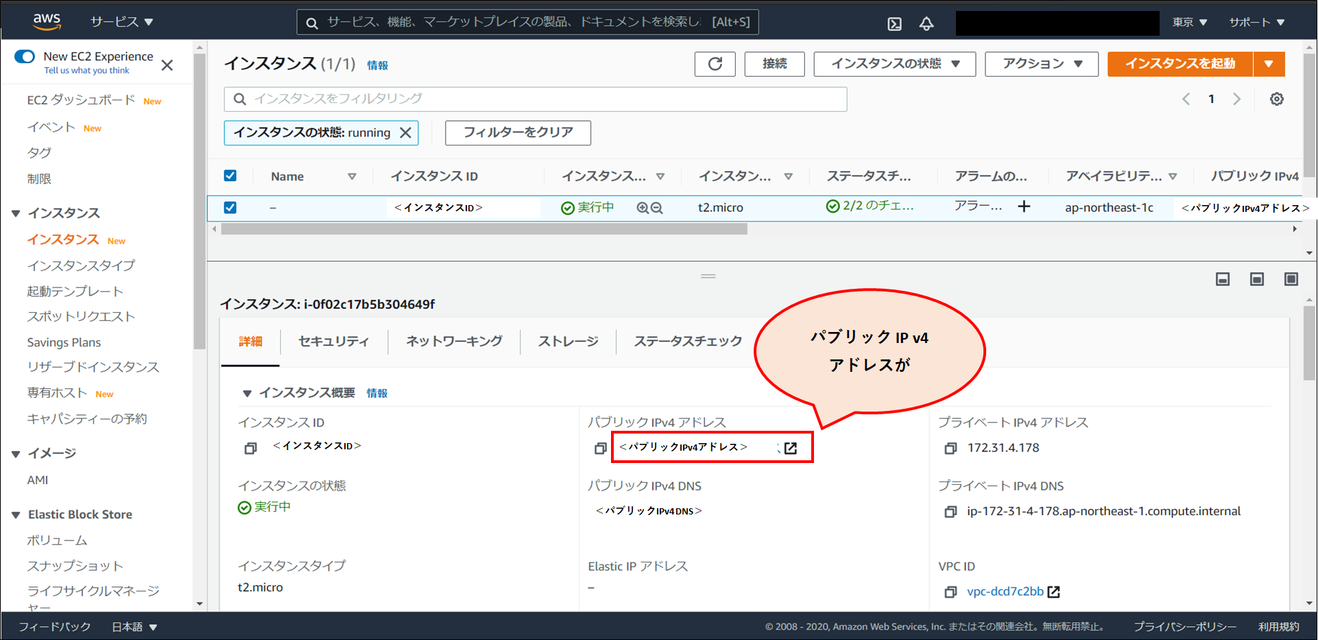
Task: Switch to the ストレージ tab
Action: [x=568, y=341]
